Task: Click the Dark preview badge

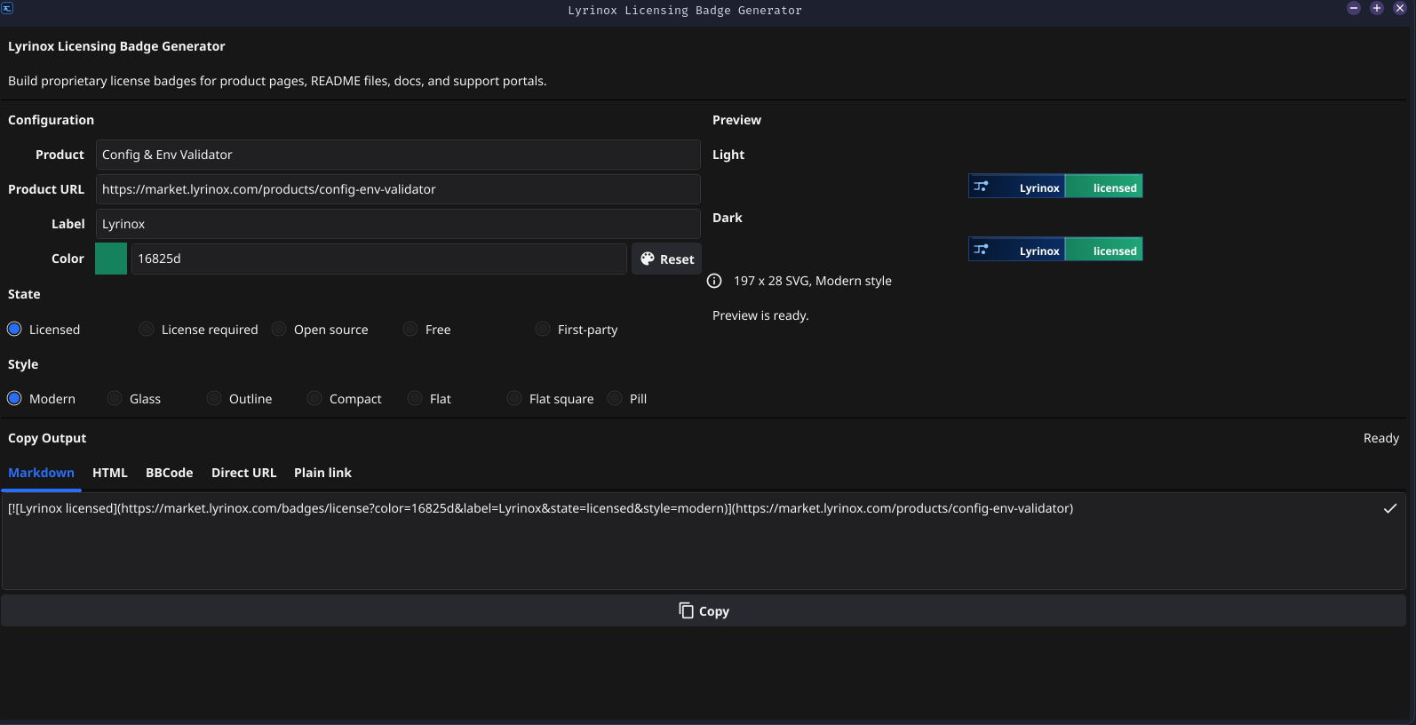Action: tap(1055, 250)
